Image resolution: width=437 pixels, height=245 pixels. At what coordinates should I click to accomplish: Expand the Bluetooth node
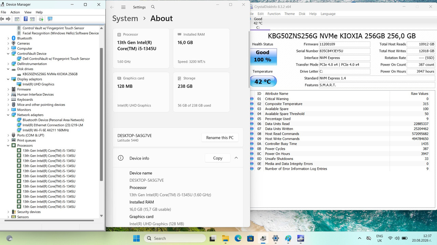point(8,38)
